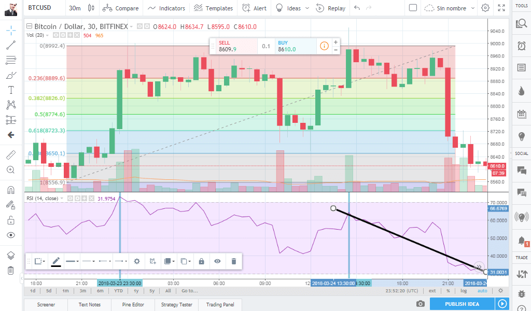Delete the RSI trend line with trash icon
This screenshot has width=531, height=311.
coord(234,261)
